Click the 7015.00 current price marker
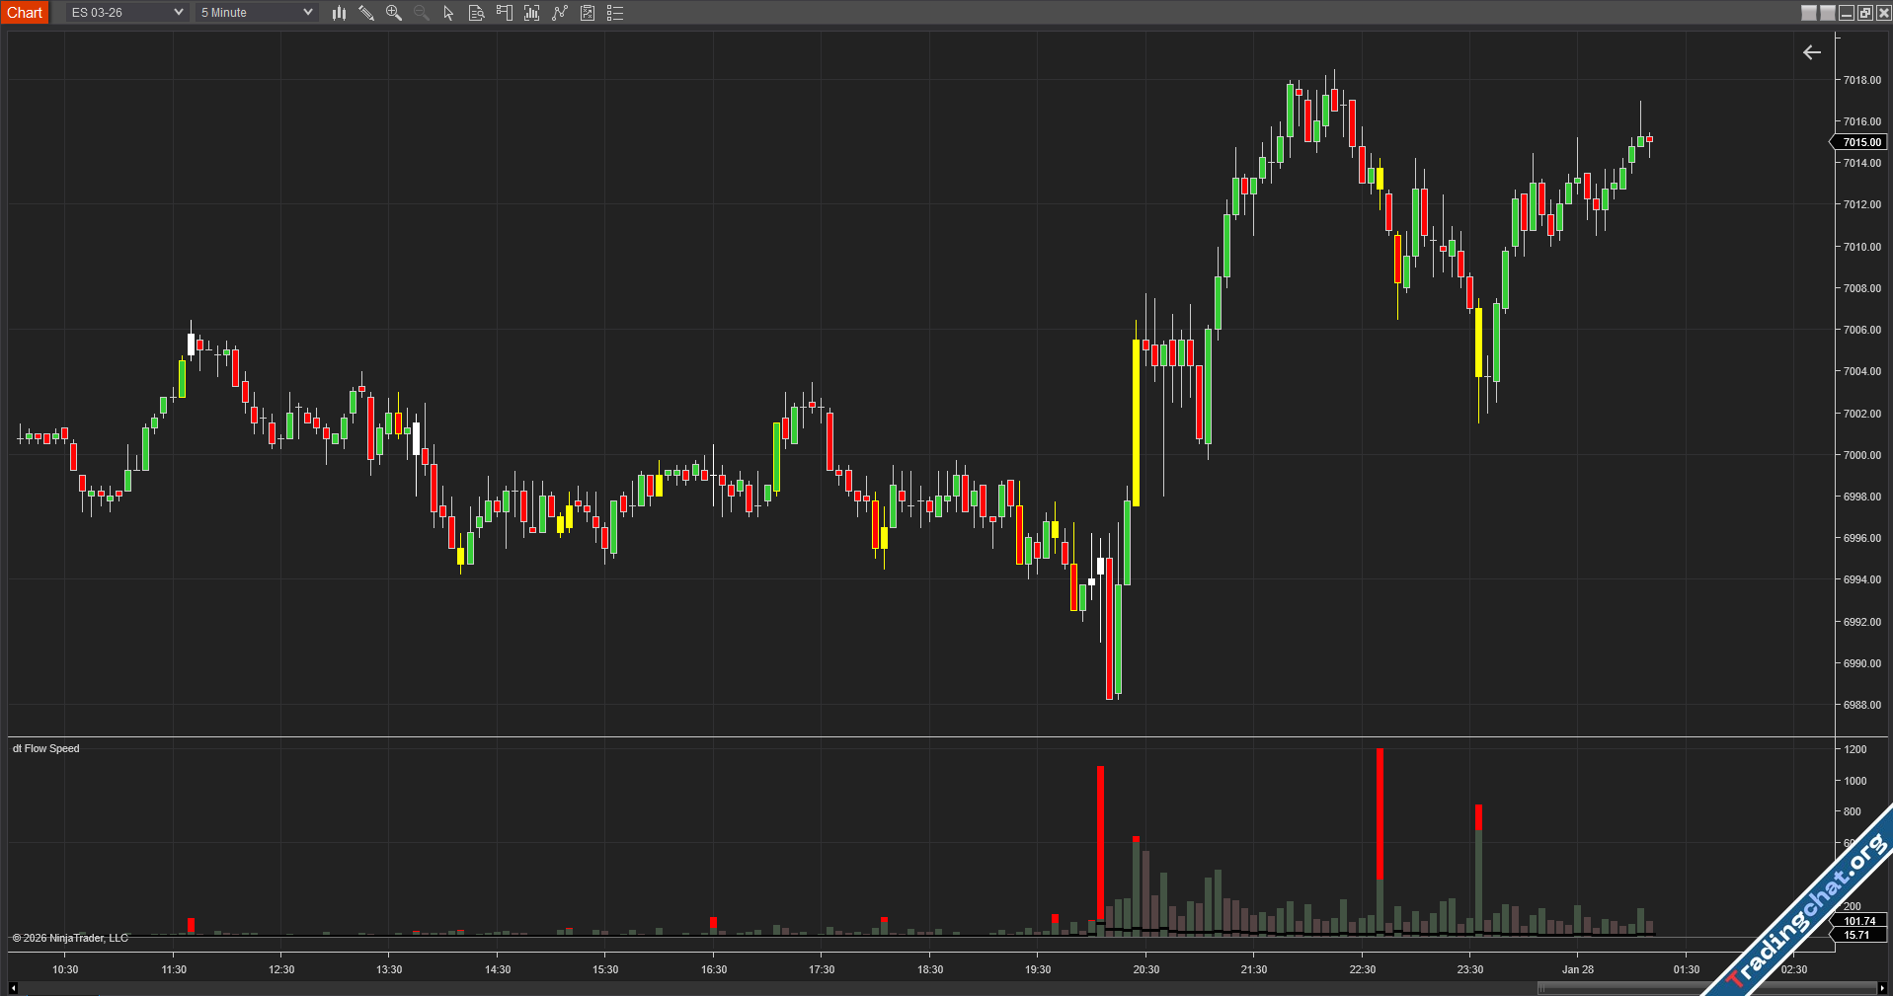The height and width of the screenshot is (996, 1893). point(1861,142)
